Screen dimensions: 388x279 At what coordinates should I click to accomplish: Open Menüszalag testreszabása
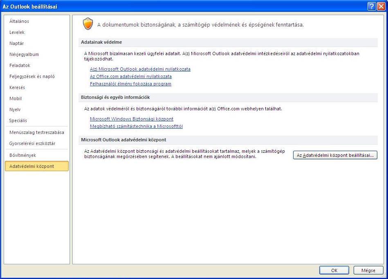click(x=37, y=132)
